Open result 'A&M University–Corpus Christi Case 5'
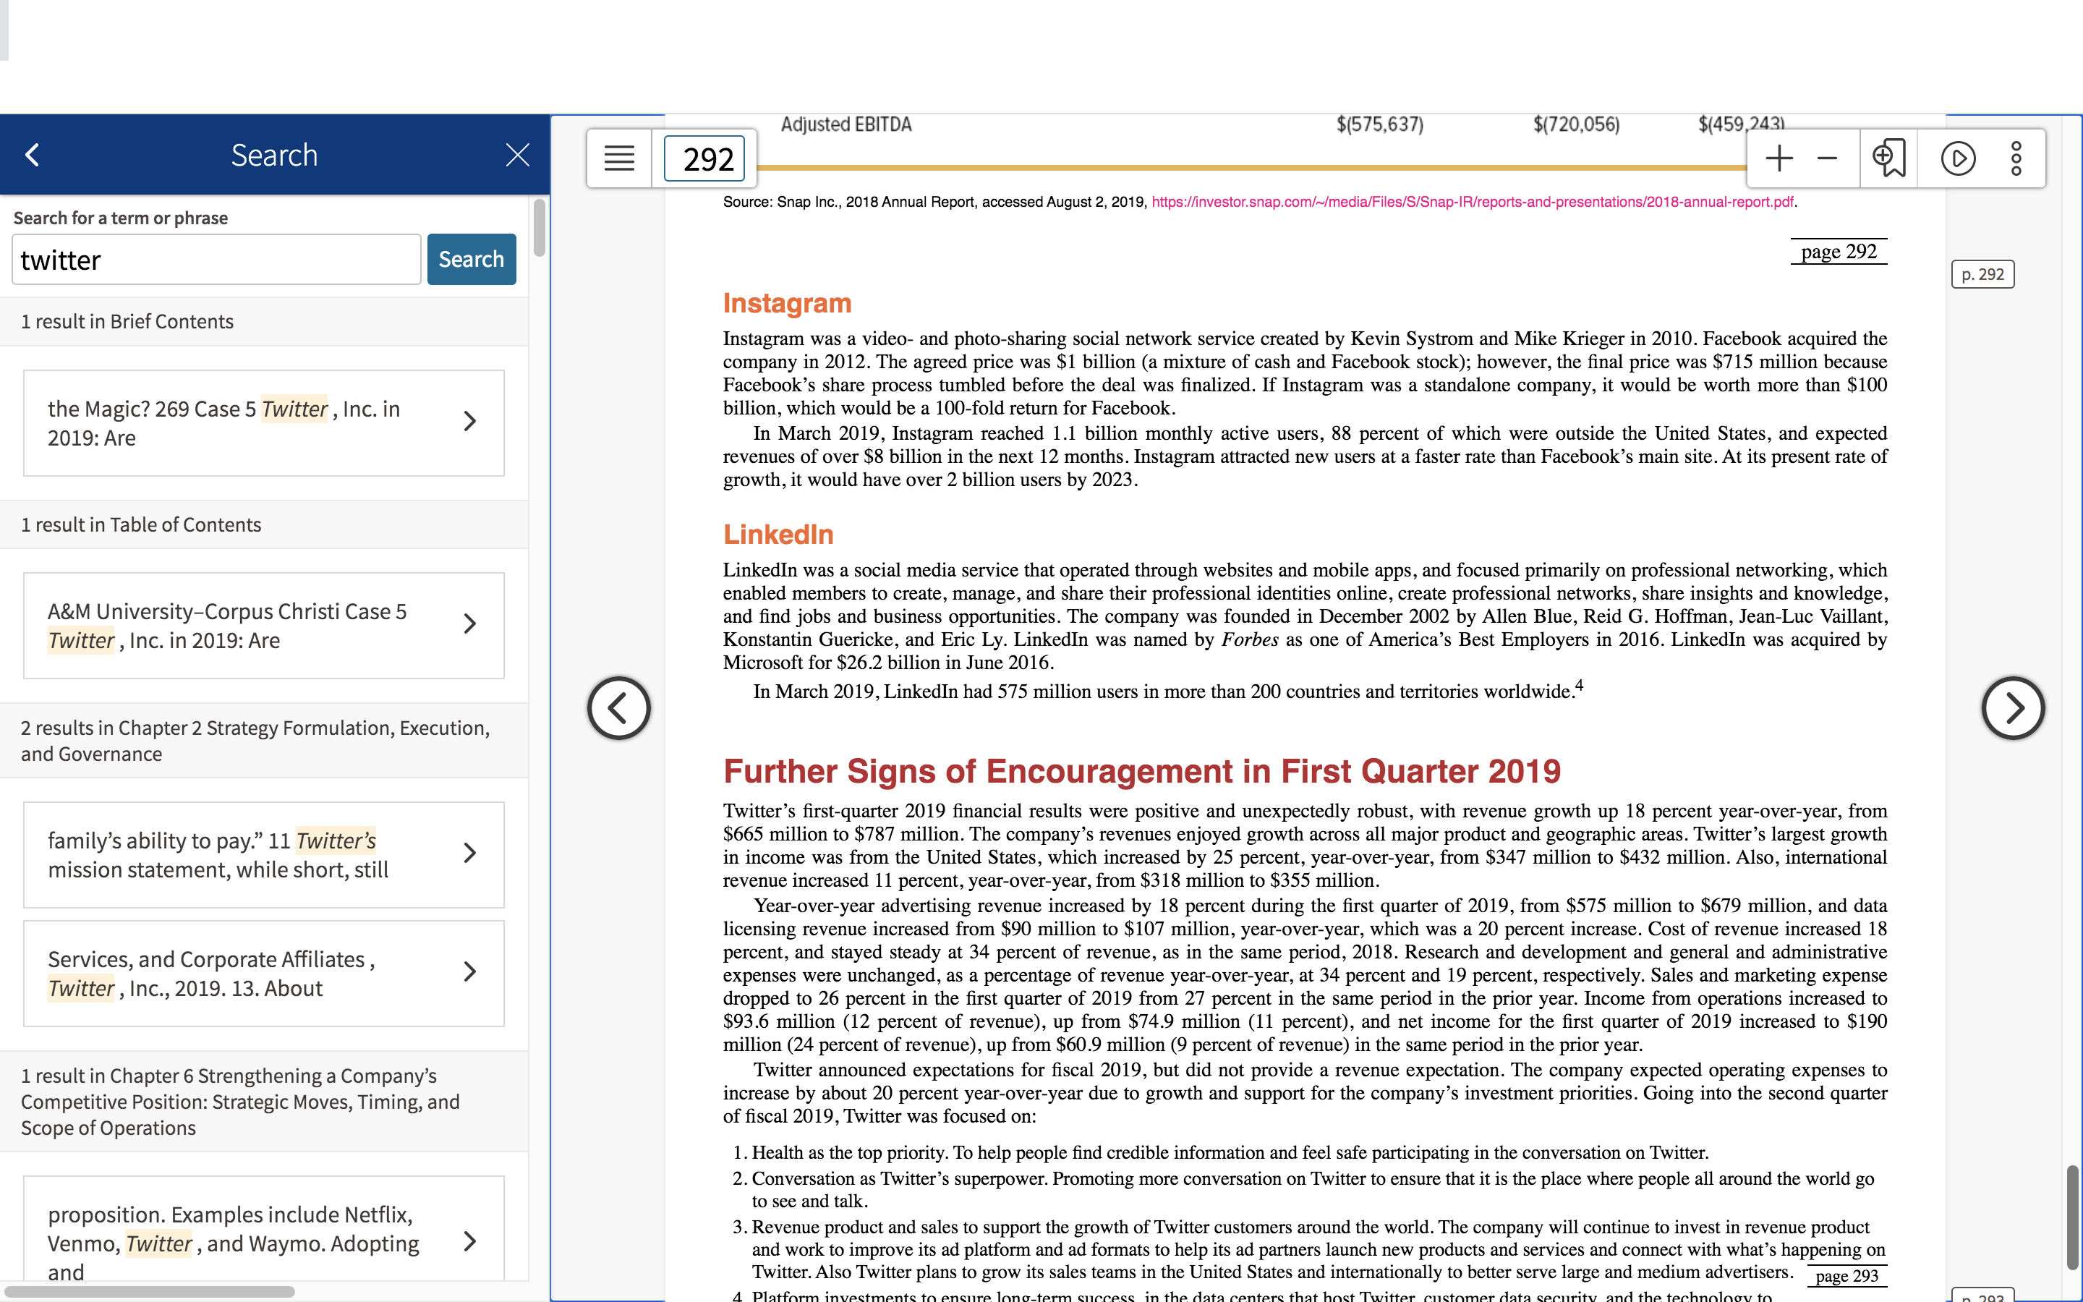Image resolution: width=2083 pixels, height=1302 pixels. (x=263, y=625)
